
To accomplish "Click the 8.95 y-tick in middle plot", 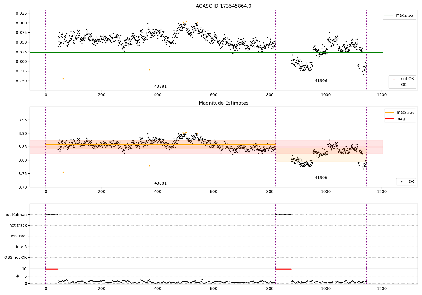I will [x=22, y=120].
